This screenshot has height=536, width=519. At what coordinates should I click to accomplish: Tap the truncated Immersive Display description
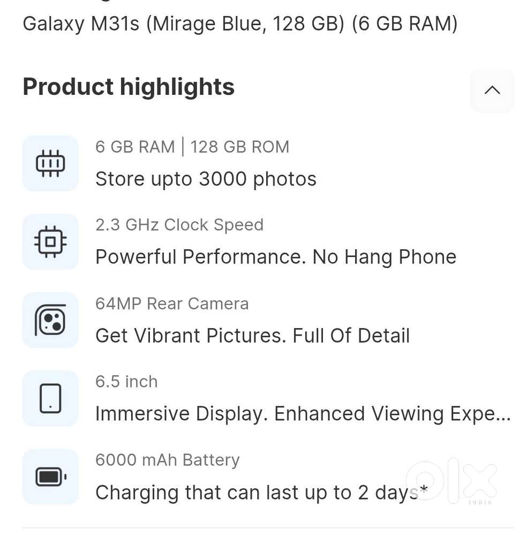click(303, 414)
